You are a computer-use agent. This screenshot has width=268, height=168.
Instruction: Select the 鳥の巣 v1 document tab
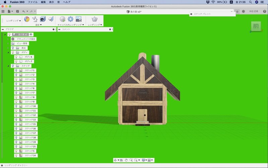pos(134,12)
